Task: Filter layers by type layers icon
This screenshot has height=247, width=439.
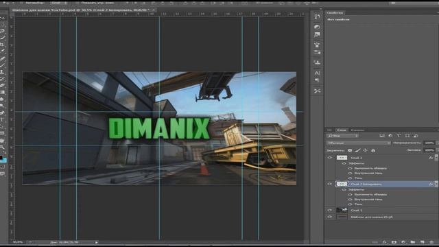Action: [399, 136]
